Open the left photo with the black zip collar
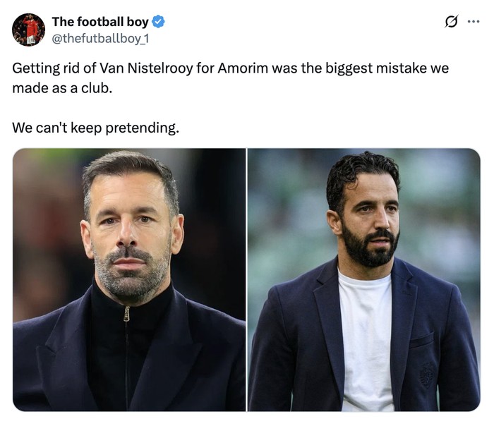 129,279
